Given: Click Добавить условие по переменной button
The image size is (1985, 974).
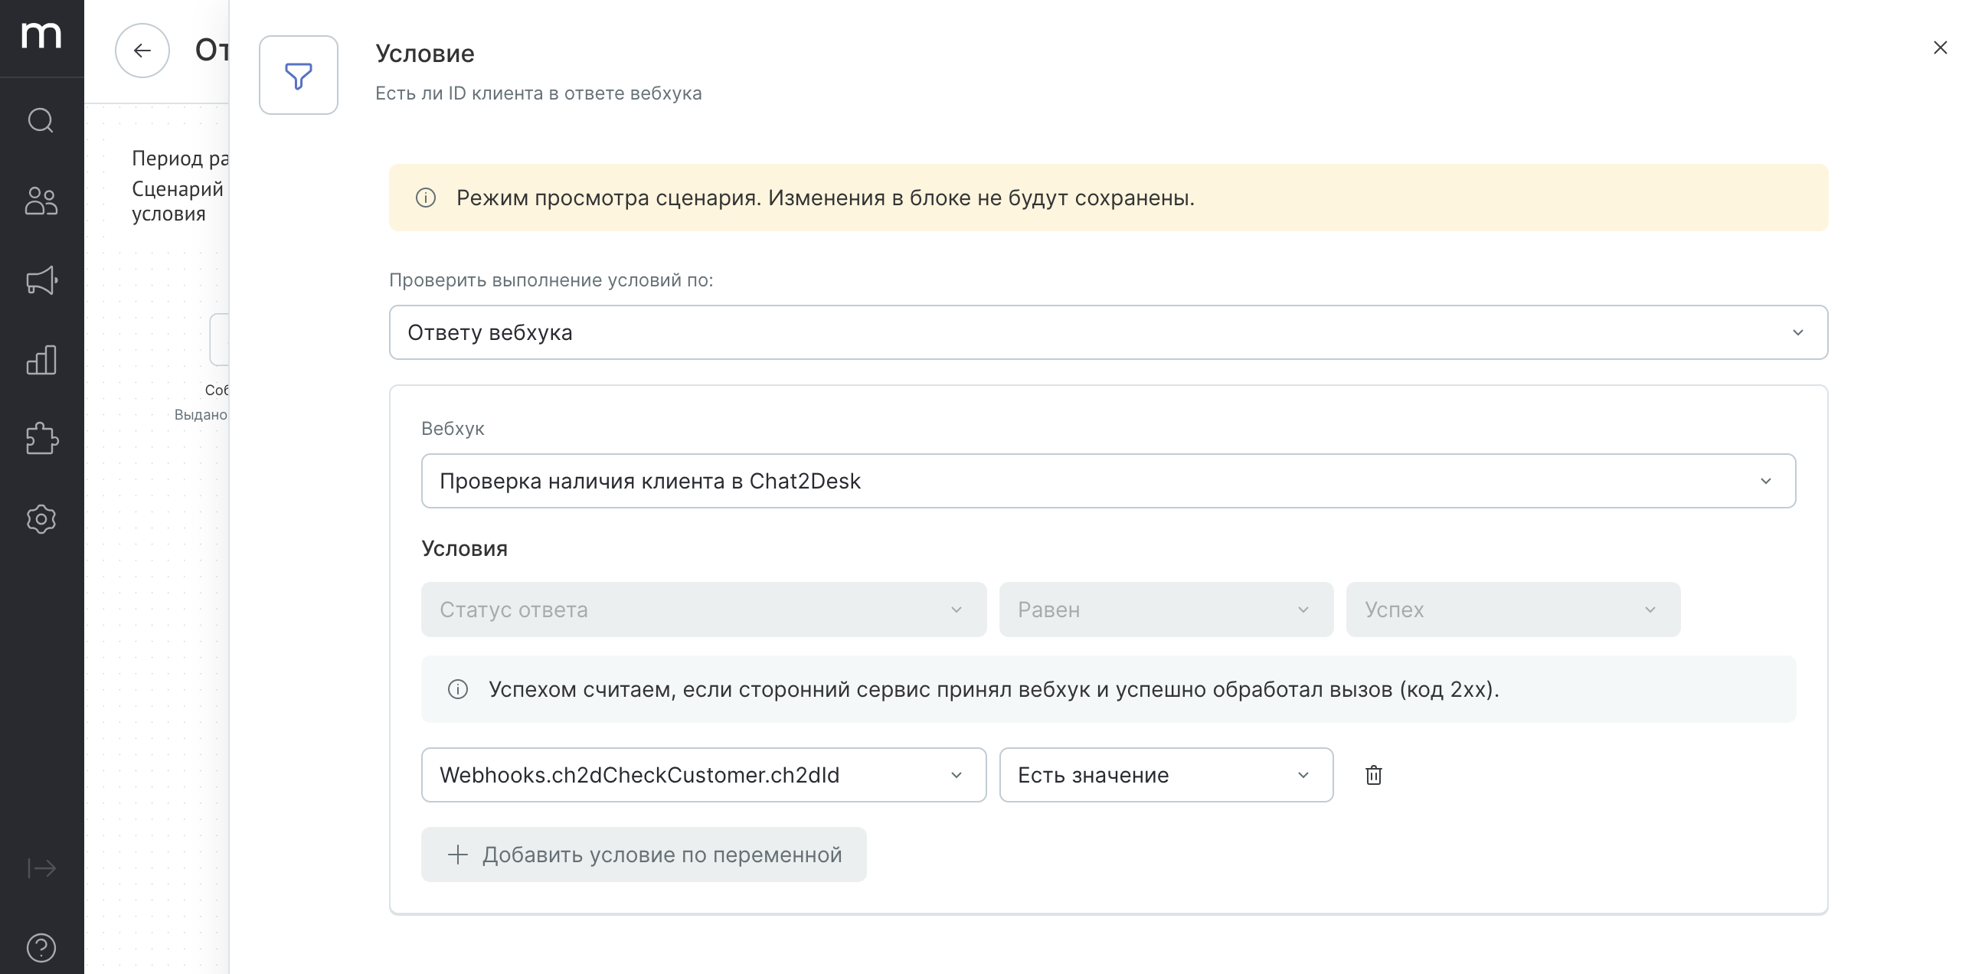Looking at the screenshot, I should click(x=643, y=855).
